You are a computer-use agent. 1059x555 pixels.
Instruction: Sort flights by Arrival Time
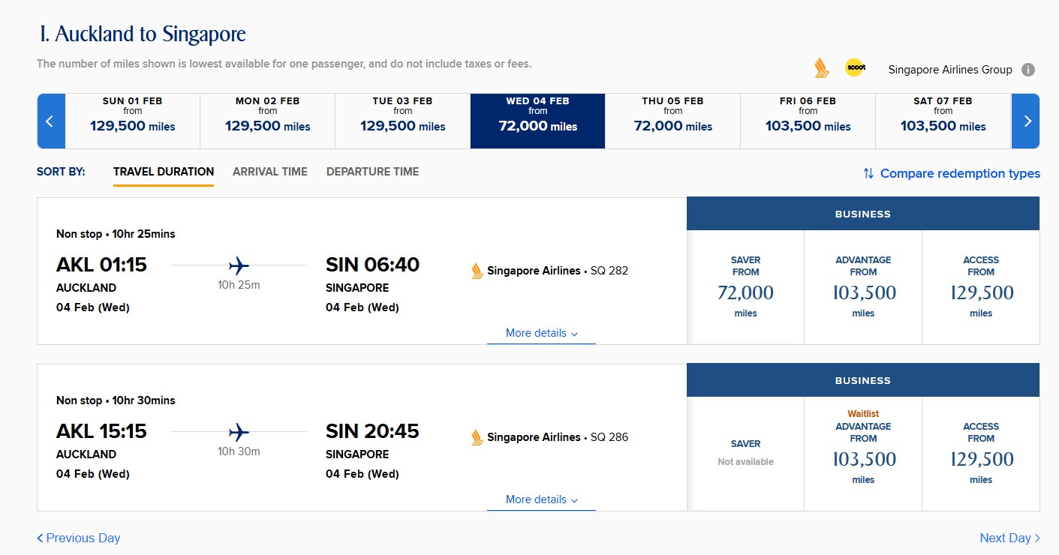click(269, 172)
